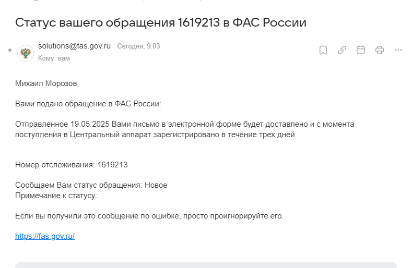Click the email subject heading about 1619213

161,22
